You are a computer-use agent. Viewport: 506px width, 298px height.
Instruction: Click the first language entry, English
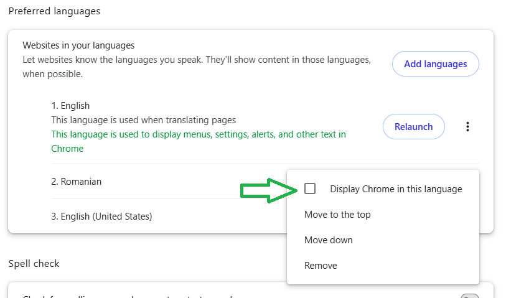point(70,106)
